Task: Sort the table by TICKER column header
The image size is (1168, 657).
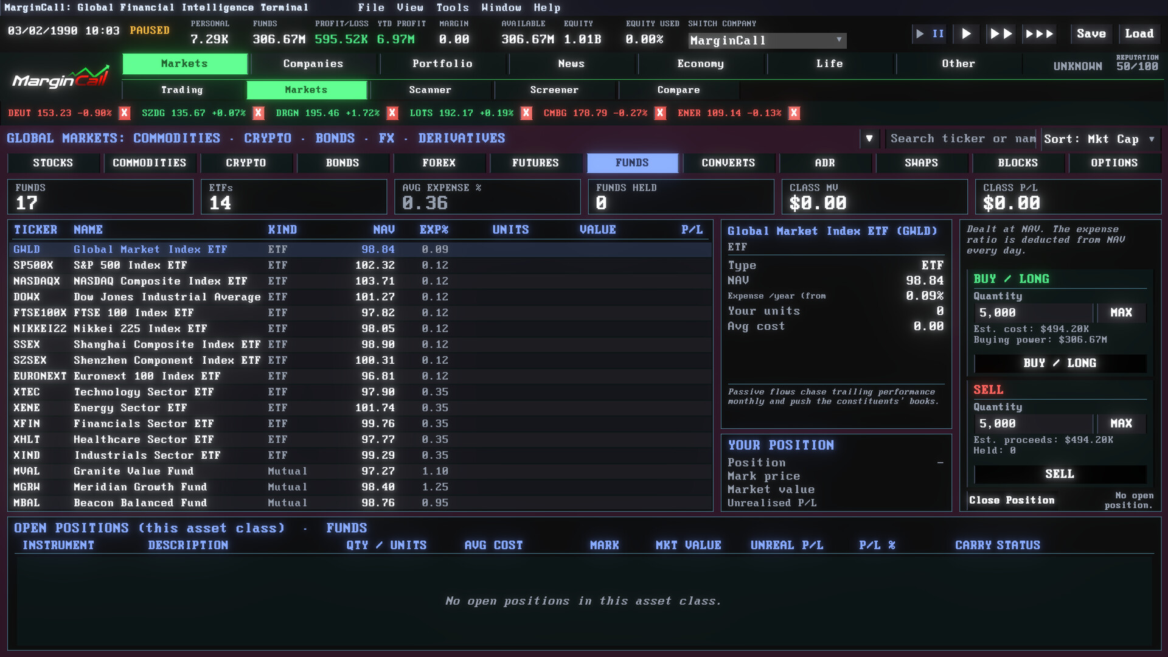Action: coord(35,230)
